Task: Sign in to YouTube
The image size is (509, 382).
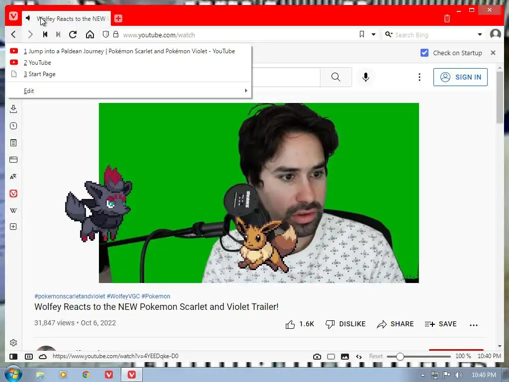Action: [460, 77]
